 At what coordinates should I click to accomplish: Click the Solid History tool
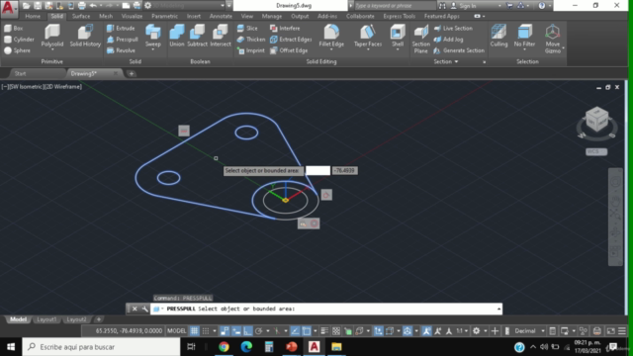coord(85,37)
